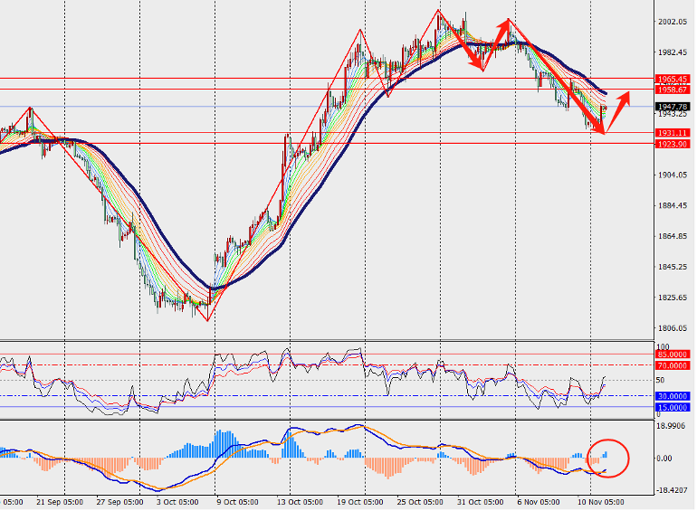Click the -18.4207 MACD scale minimum label

pyautogui.click(x=672, y=490)
